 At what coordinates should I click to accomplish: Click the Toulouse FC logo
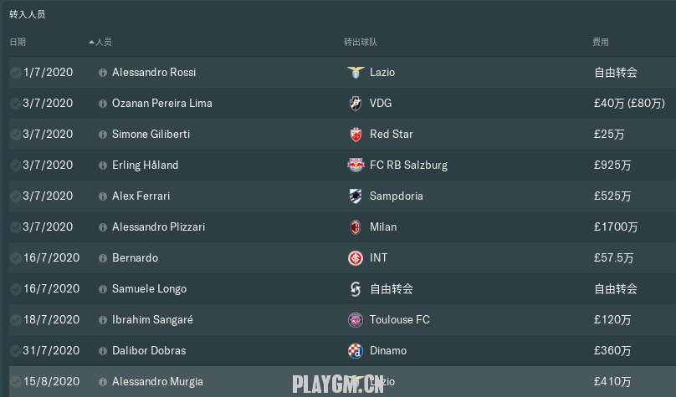click(356, 320)
